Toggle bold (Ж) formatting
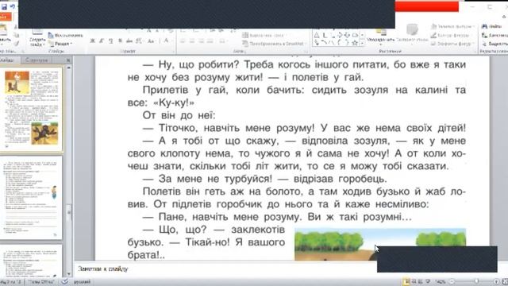The width and height of the screenshot is (508, 286). pos(93,41)
